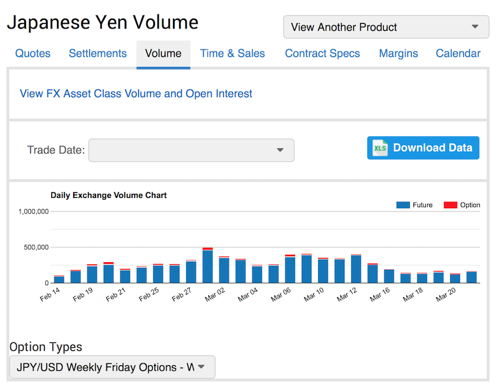The image size is (496, 390).
Task: Open FX Asset Class Volume and Open Interest link
Action: click(x=136, y=94)
